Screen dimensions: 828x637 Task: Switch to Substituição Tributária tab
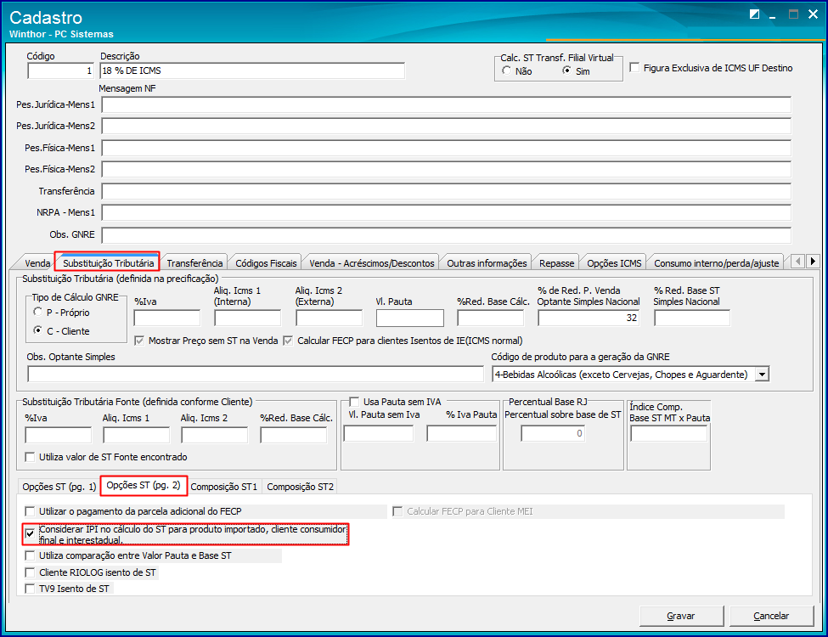click(108, 262)
